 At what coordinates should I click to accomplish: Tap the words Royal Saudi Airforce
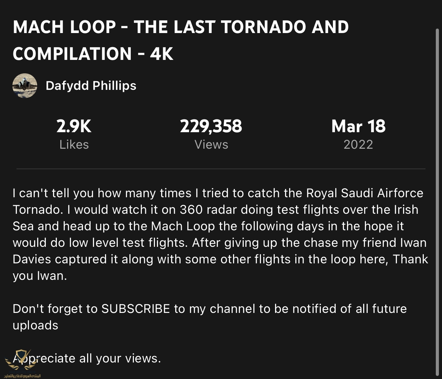[x=365, y=193]
